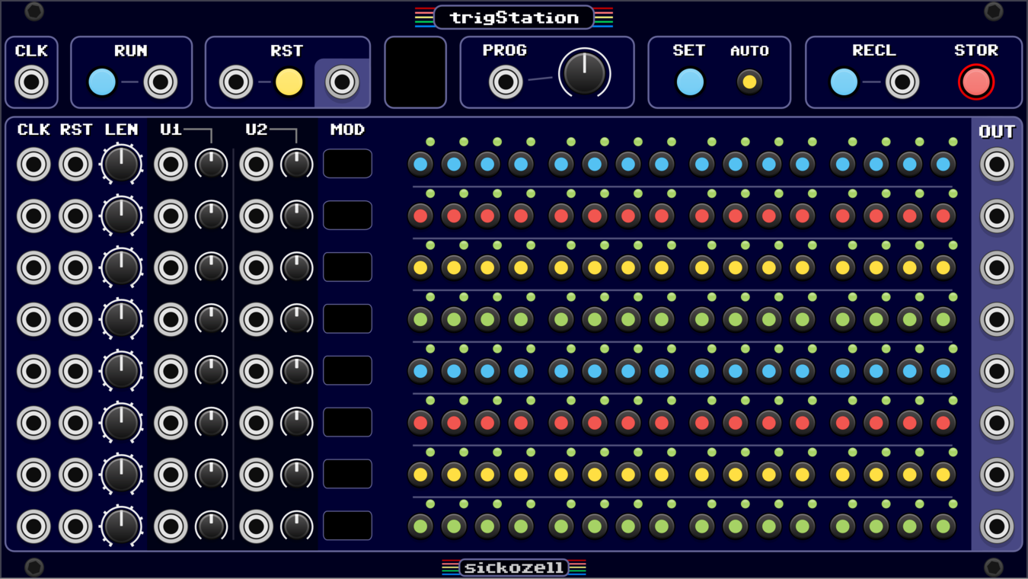Click the first row U1 input jack
1028x579 pixels.
171,164
